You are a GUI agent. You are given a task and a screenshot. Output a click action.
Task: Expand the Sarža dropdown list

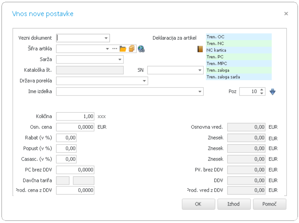pyautogui.click(x=120, y=59)
